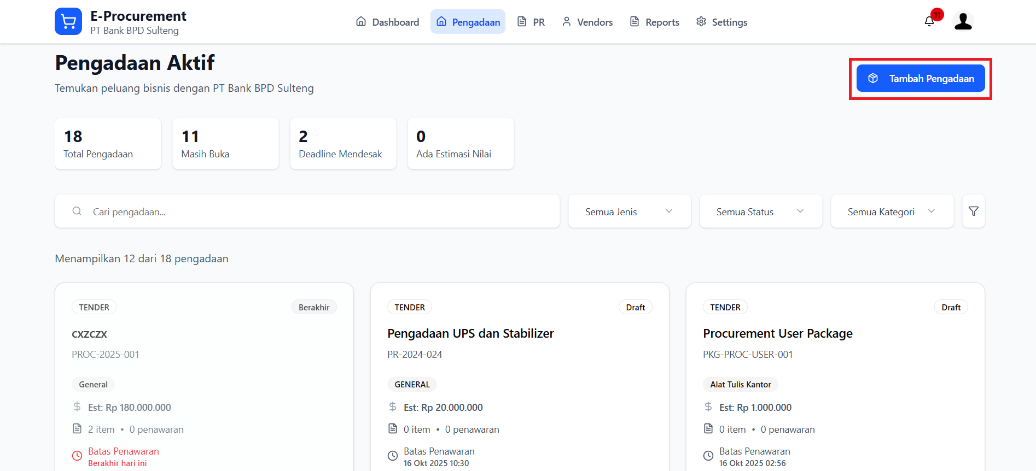The width and height of the screenshot is (1036, 471).
Task: Click the search magnifier icon
Action: 77,211
